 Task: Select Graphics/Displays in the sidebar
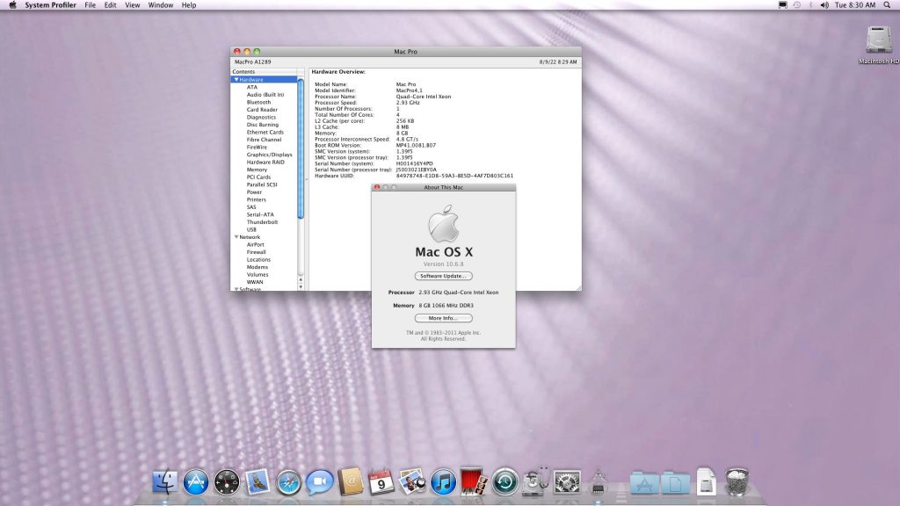(x=269, y=155)
